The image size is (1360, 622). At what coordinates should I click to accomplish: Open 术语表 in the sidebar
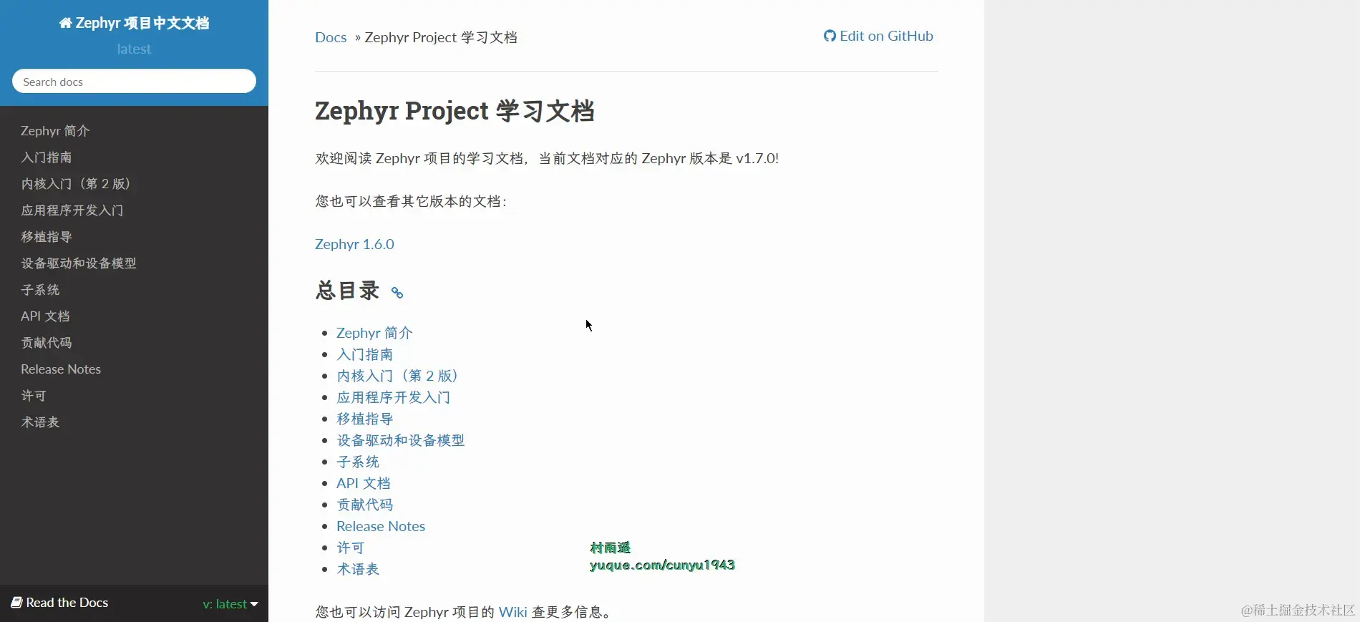(x=40, y=422)
